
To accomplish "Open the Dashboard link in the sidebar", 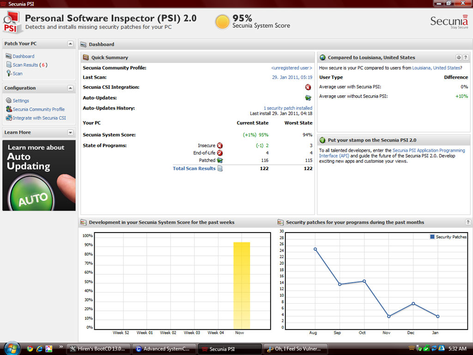I will point(24,56).
